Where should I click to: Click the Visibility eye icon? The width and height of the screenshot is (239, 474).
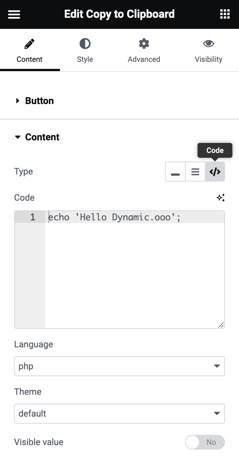click(208, 43)
